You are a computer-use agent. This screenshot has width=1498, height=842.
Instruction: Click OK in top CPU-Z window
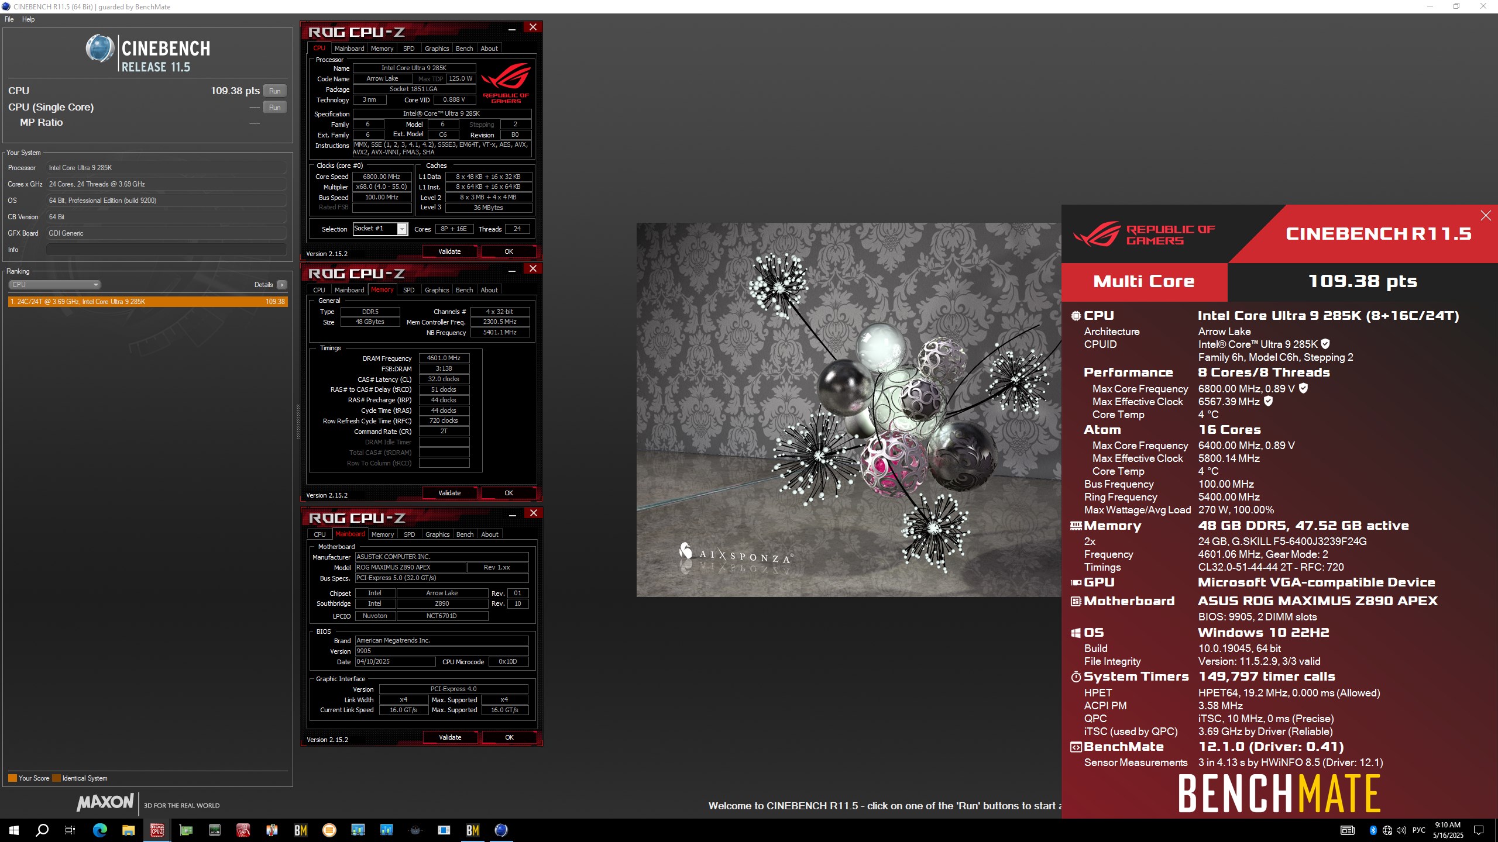(509, 251)
